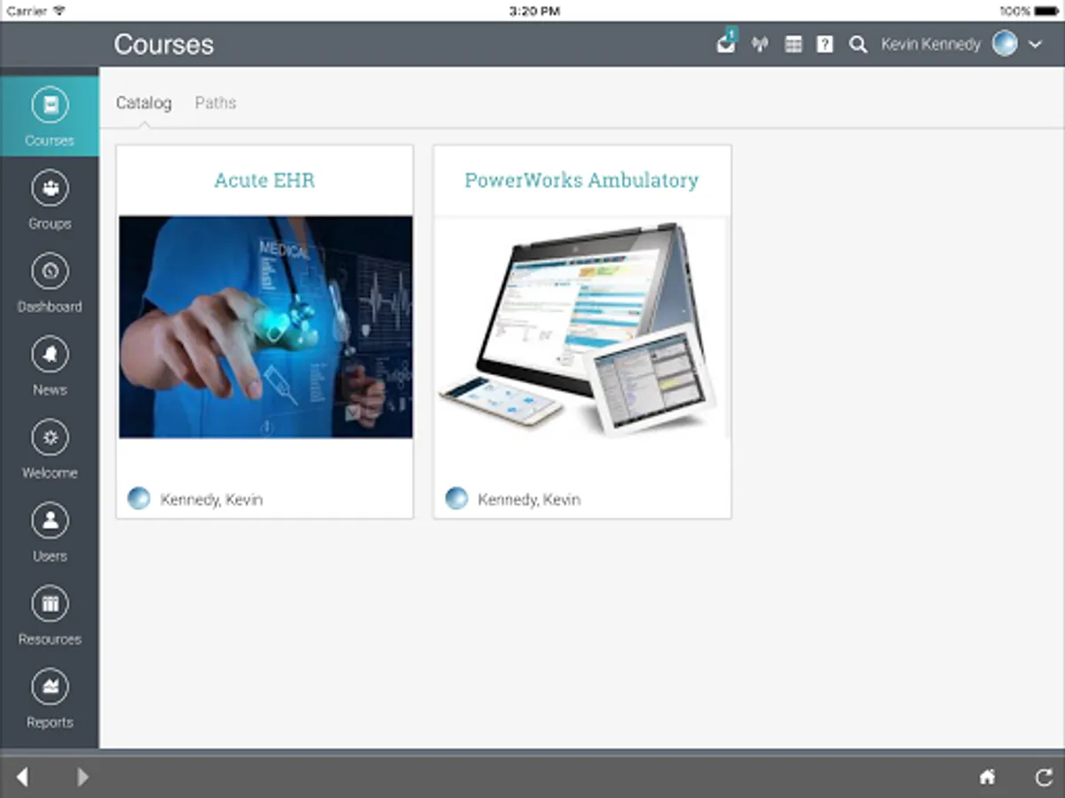Click the search magnifier icon
This screenshot has width=1065, height=798.
click(857, 44)
